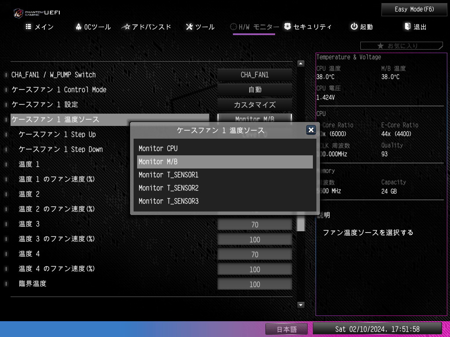The width and height of the screenshot is (450, 337).
Task: Go to the ツール tab
Action: click(x=200, y=27)
